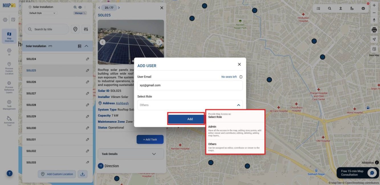This screenshot has height=185, width=380.
Task: Open the AI panel from the sidebar
Action: pyautogui.click(x=9, y=51)
